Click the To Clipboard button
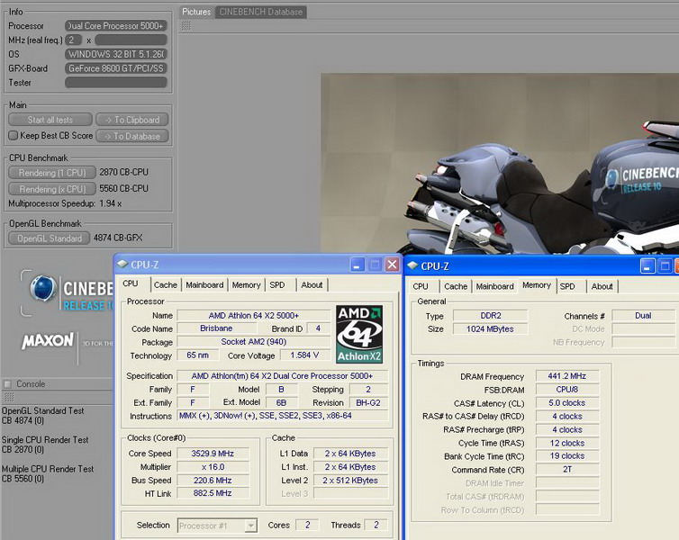This screenshot has width=679, height=540. point(132,120)
